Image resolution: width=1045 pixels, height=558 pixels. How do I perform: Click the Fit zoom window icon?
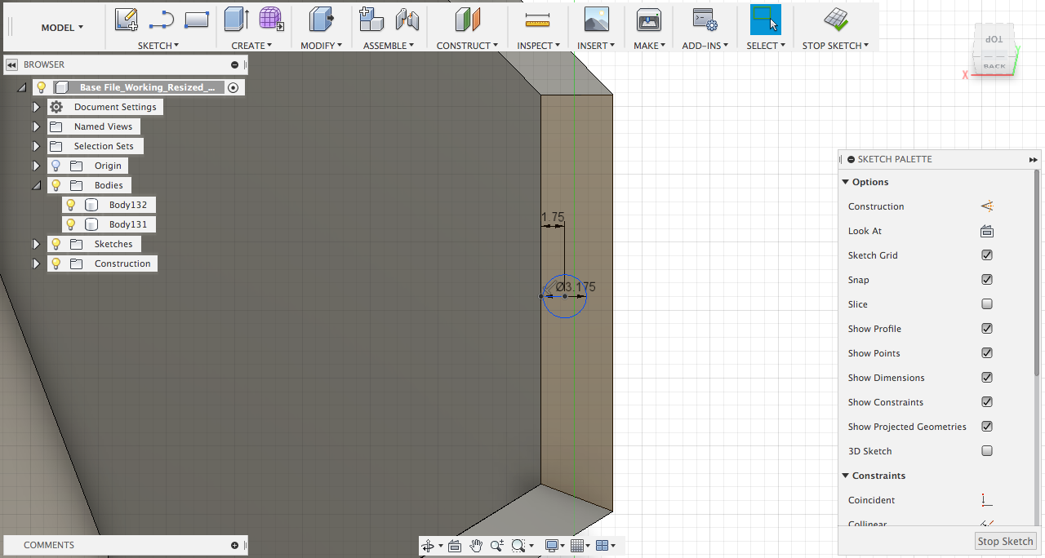(518, 546)
